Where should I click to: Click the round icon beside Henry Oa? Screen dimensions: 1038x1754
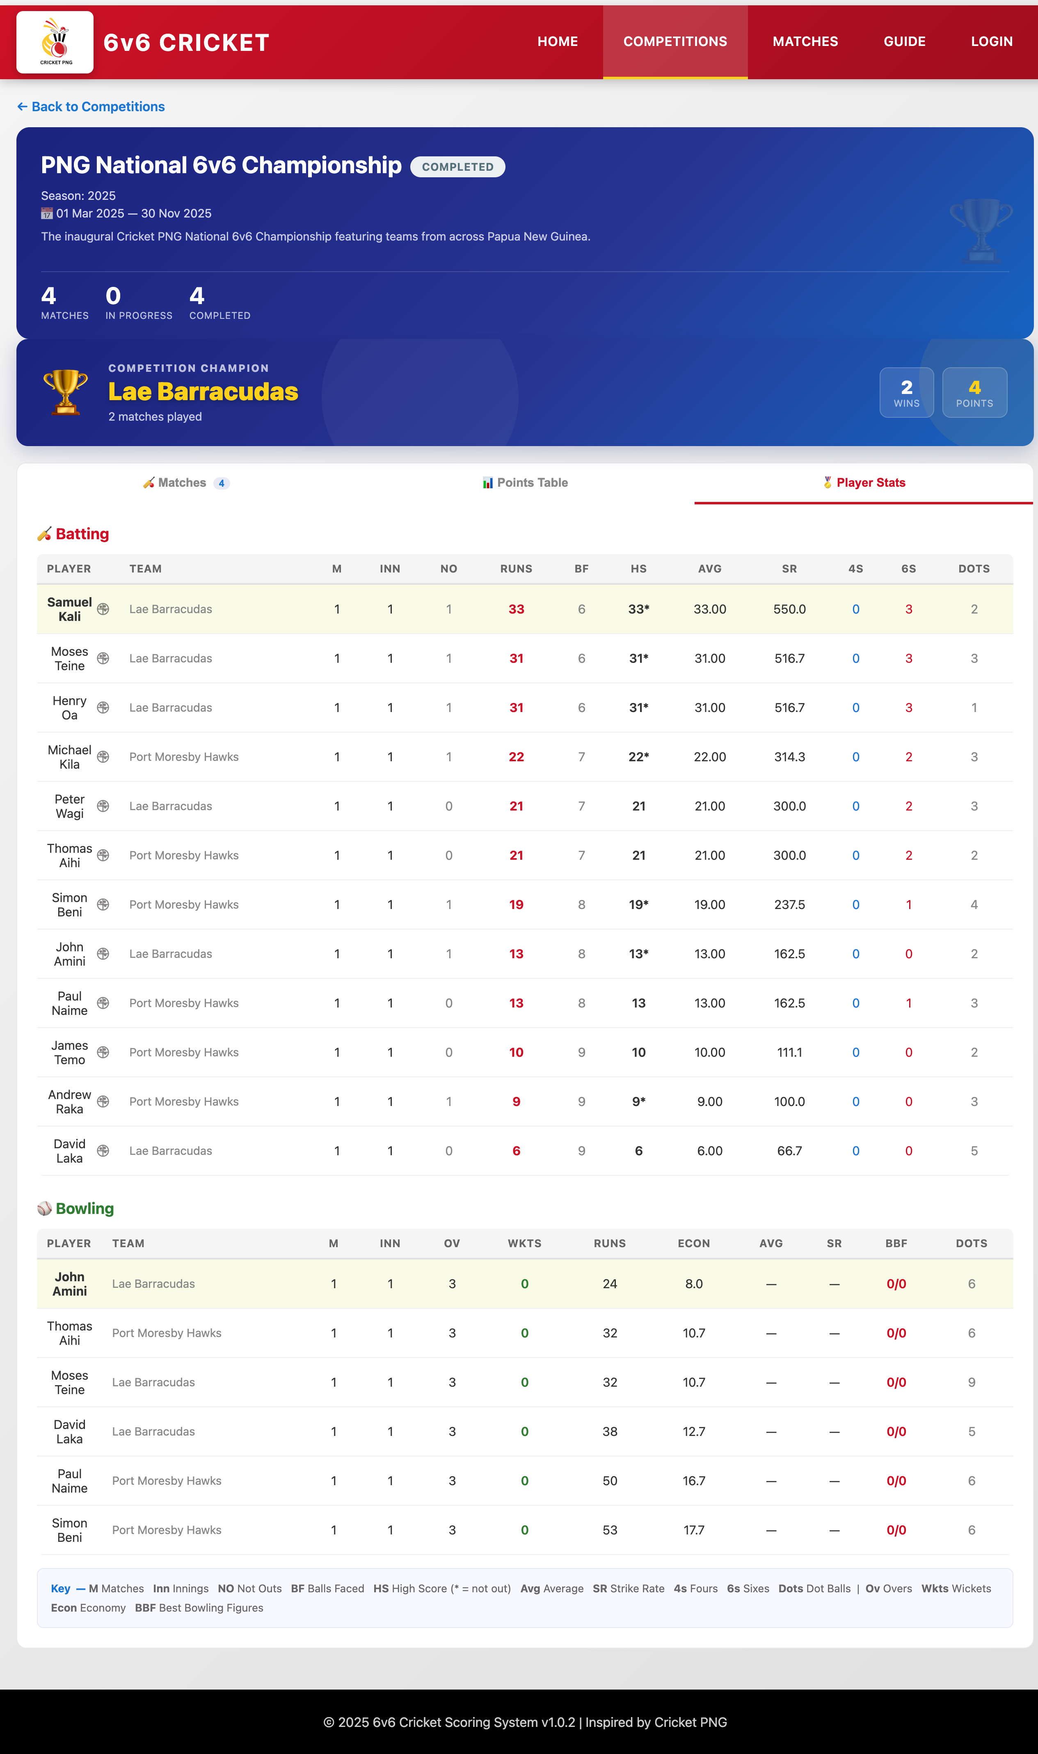pos(103,708)
